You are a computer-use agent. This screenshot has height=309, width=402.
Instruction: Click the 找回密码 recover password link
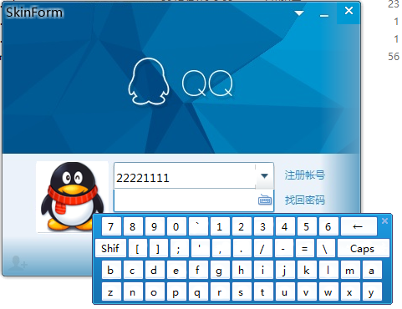pyautogui.click(x=305, y=200)
